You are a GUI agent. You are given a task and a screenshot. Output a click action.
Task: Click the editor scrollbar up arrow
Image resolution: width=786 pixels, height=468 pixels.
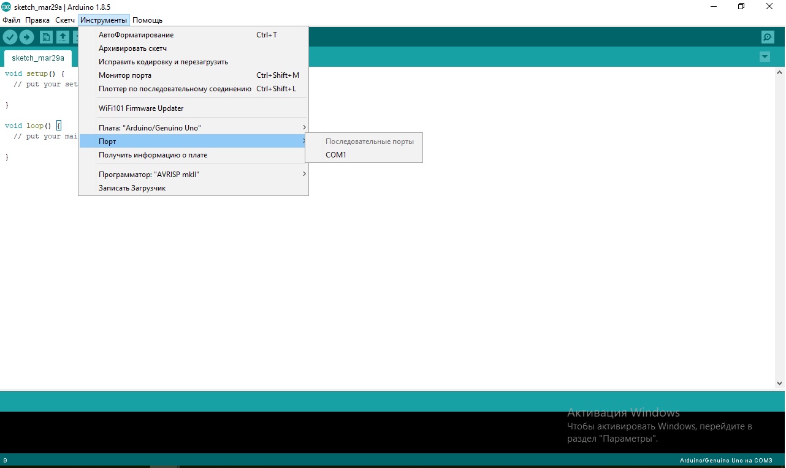[779, 72]
